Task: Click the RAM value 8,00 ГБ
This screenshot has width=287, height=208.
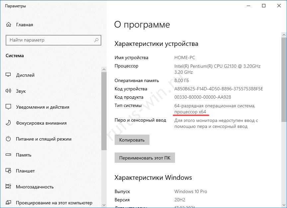Action: [182, 80]
